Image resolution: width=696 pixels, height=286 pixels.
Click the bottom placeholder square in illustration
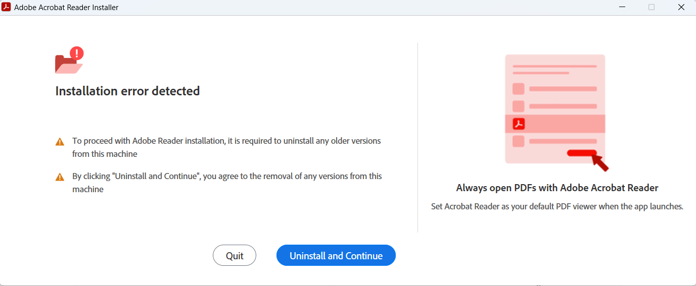pos(519,141)
